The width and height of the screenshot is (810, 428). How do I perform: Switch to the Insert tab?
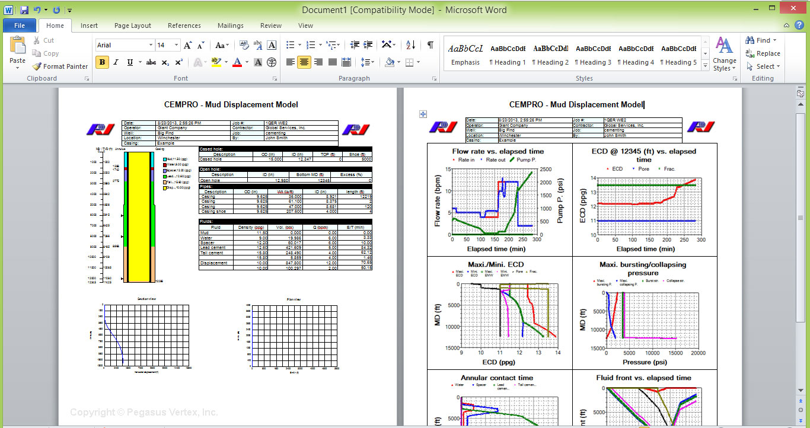89,25
